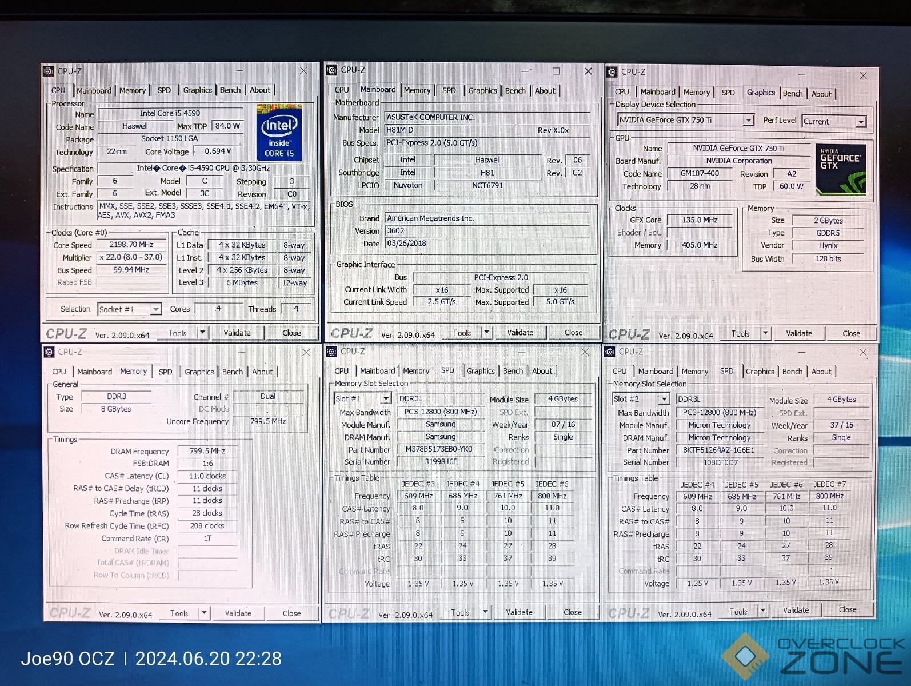
Task: Click the CPU-Z title icon of Slot #1 SPD window
Action: tap(332, 352)
